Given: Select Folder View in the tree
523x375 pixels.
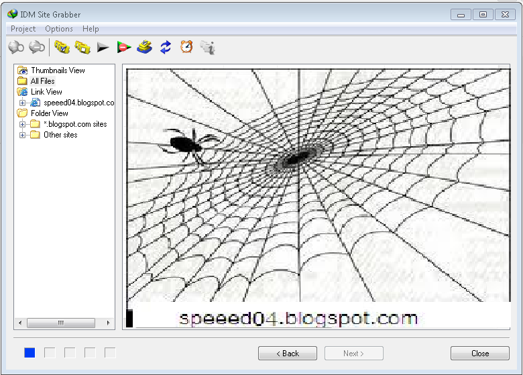Looking at the screenshot, I should coord(50,113).
